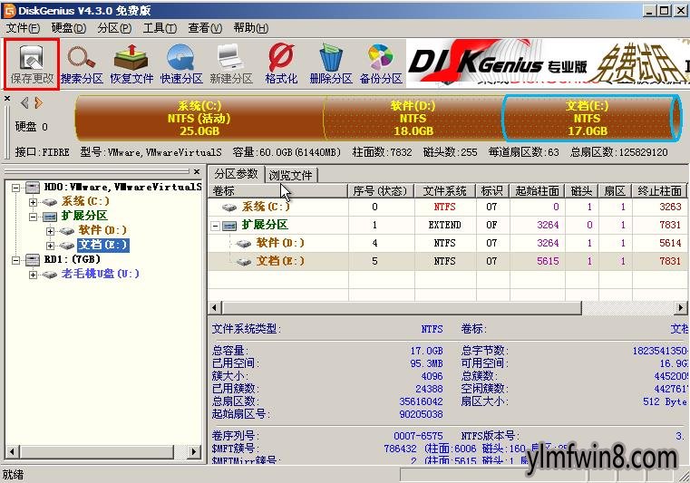This screenshot has width=690, height=483.
Task: Select the 格式化 format tool
Action: 281,64
